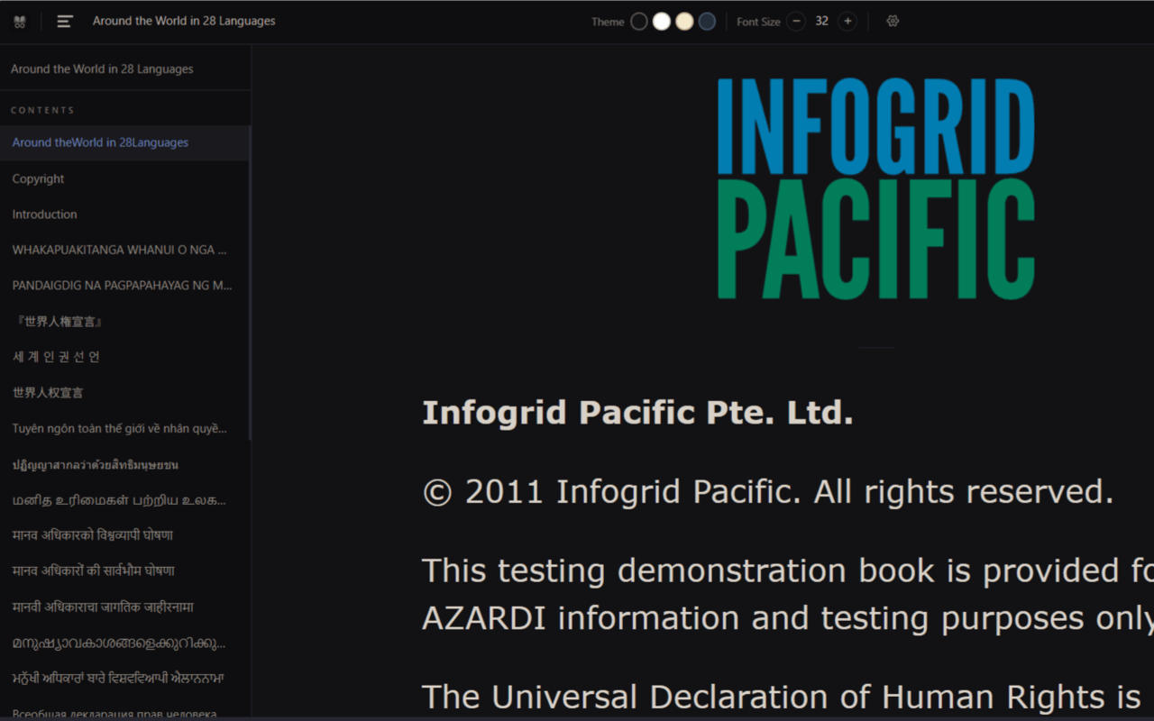Screen dimensions: 1154x721
Task: Select the dark theme circle icon
Action: point(638,20)
